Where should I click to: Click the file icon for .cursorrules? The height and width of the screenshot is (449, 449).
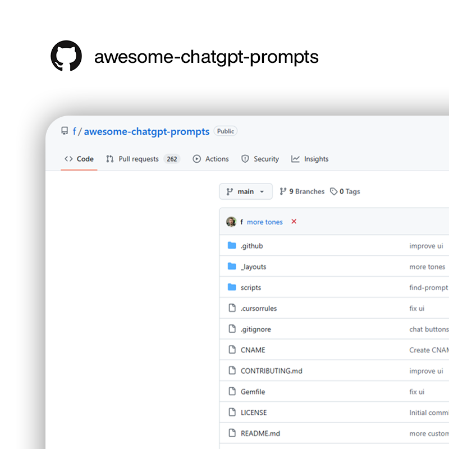pos(232,308)
